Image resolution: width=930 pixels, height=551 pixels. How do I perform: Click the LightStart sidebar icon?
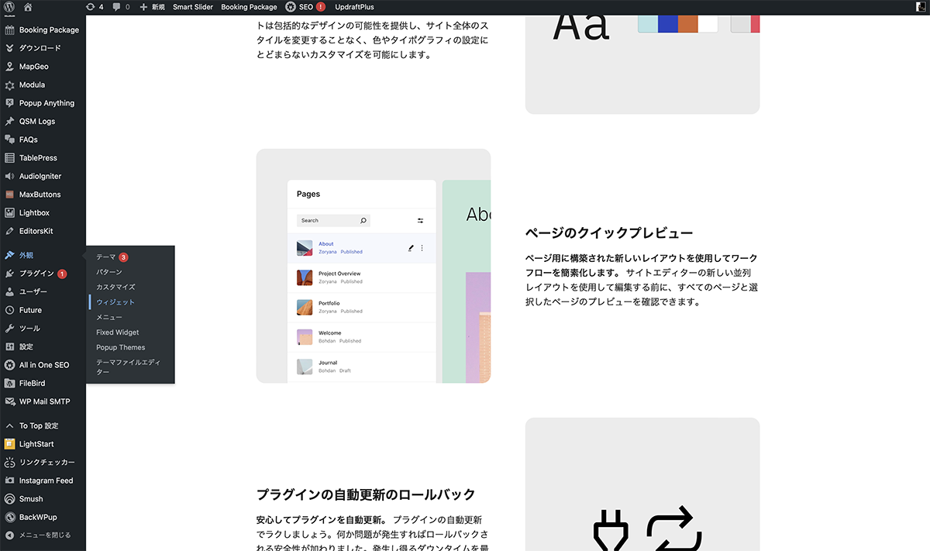tap(9, 444)
